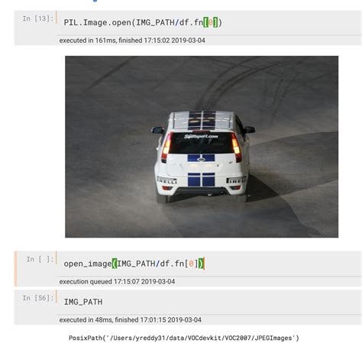The width and height of the screenshot is (362, 350).
Task: Click the orange selected-cell left border
Action: tap(16, 269)
